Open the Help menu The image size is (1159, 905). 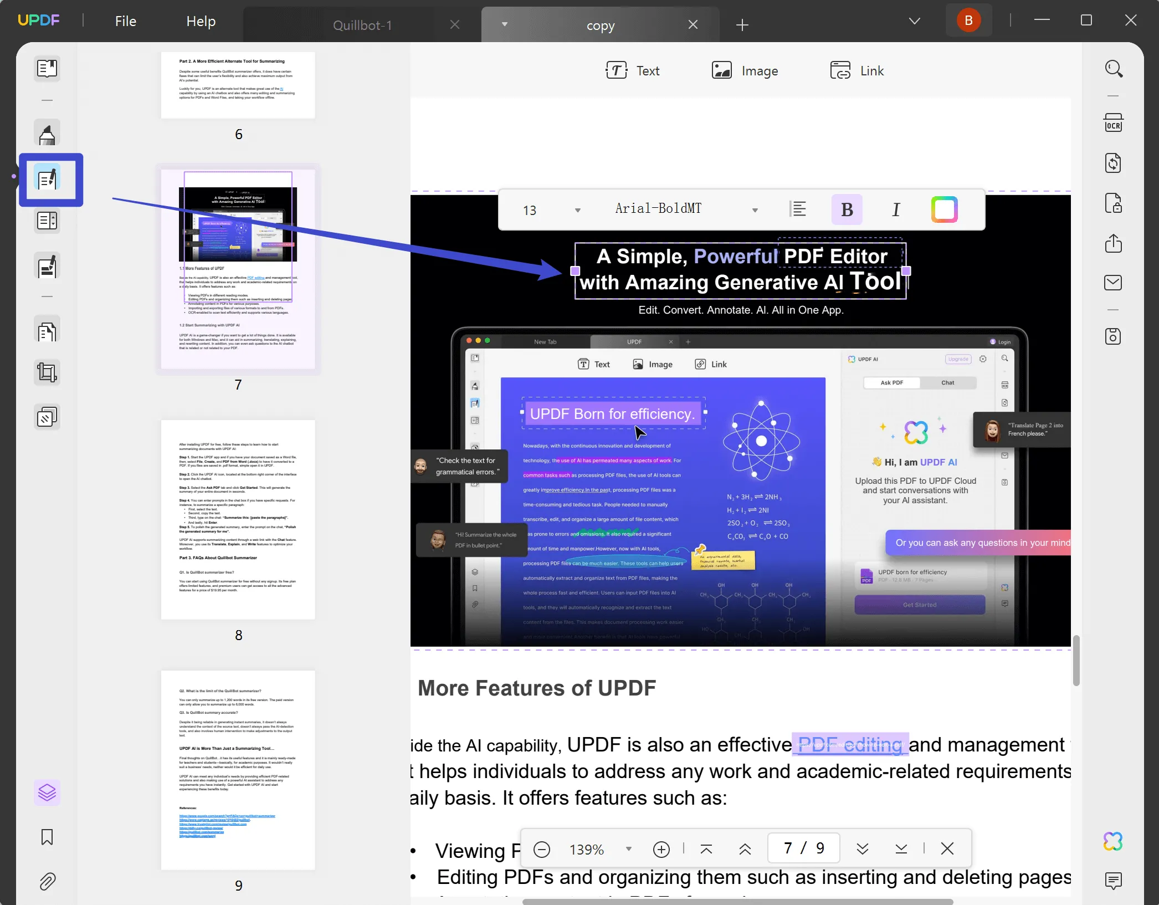pos(201,21)
